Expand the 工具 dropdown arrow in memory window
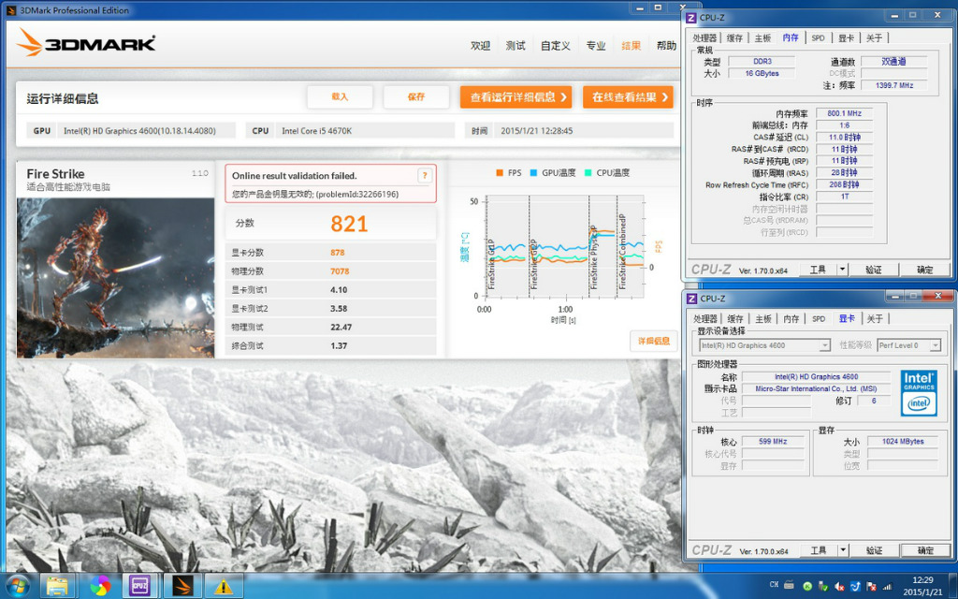The width and height of the screenshot is (958, 599). pos(842,270)
